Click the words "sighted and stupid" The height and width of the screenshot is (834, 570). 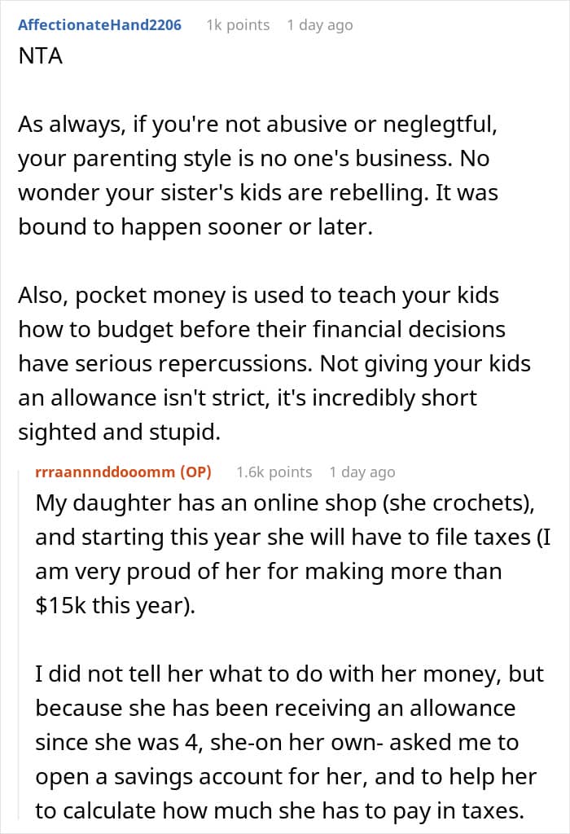pos(120,432)
